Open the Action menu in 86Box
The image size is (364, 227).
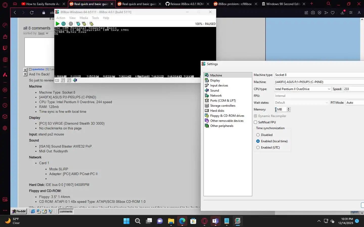61,18
